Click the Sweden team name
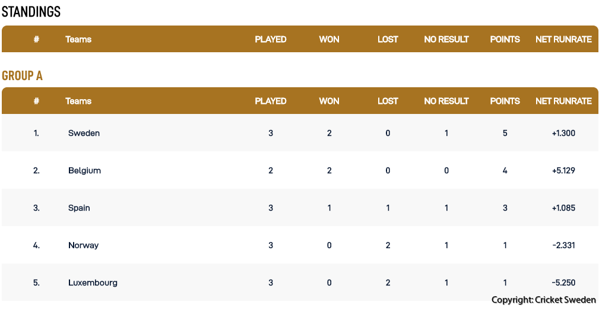Image resolution: width=602 pixels, height=311 pixels. pos(84,133)
